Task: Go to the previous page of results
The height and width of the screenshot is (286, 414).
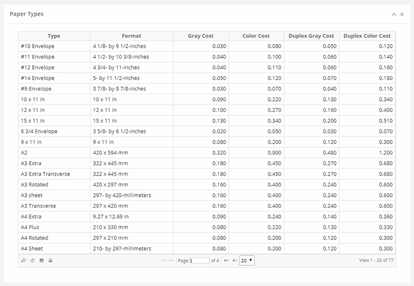Action: pos(171,261)
